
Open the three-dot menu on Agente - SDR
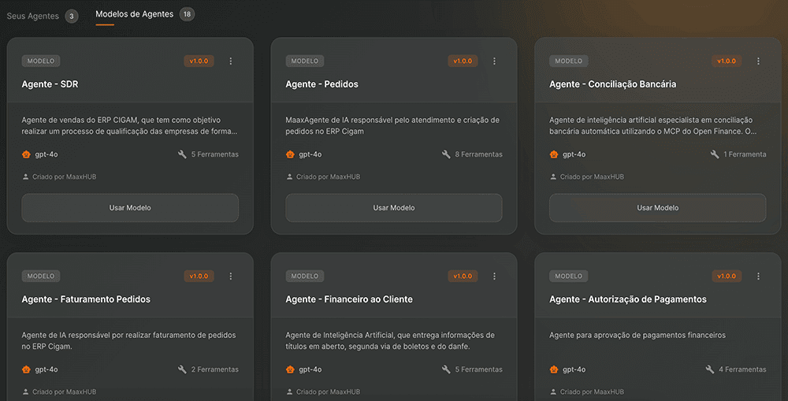click(x=231, y=61)
